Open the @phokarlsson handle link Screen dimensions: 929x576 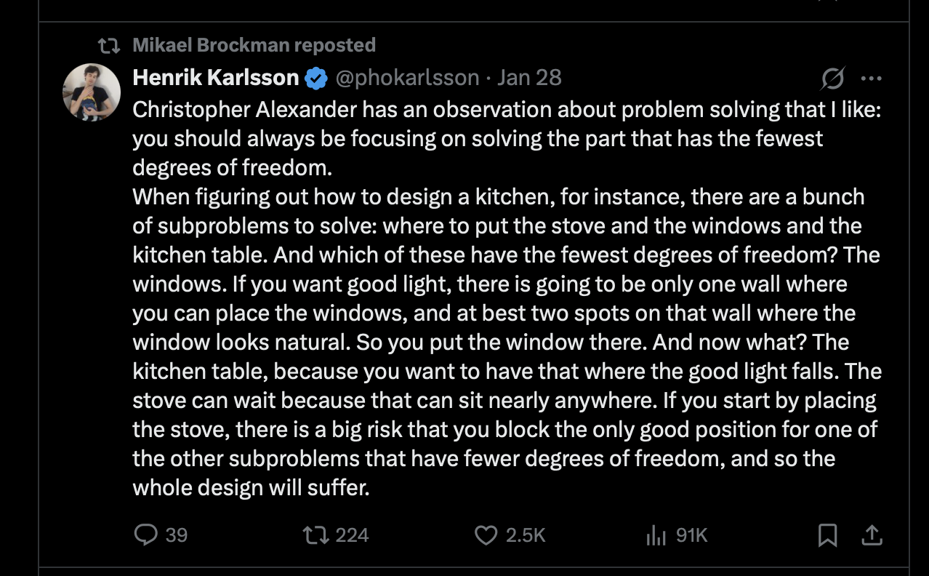tap(406, 77)
